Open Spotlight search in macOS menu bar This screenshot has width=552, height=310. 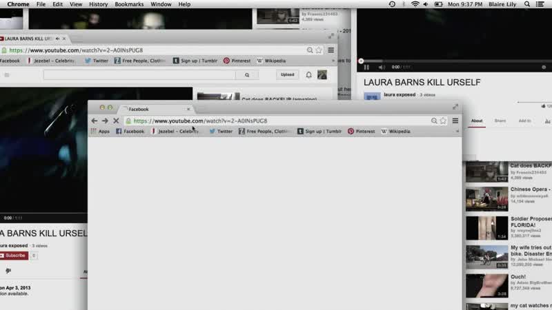click(527, 4)
